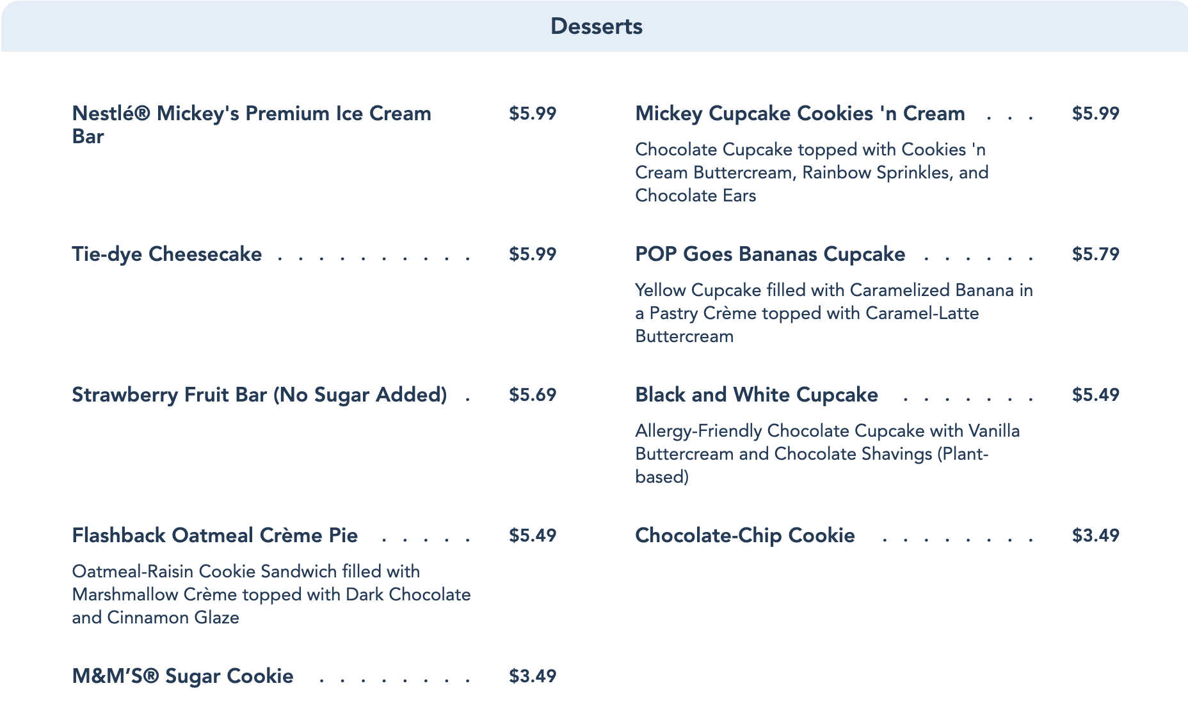Choose Strawberry Fruit Bar (No Sugar Added)
This screenshot has height=711, width=1188.
(259, 395)
